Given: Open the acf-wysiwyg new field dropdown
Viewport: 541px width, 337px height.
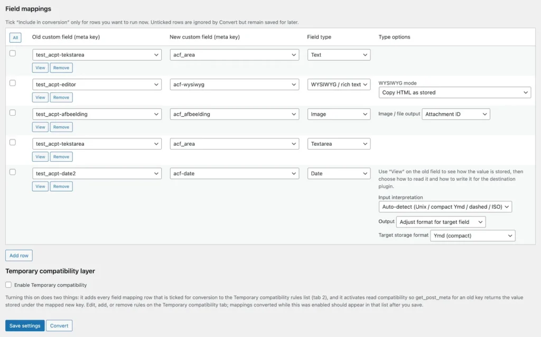Looking at the screenshot, I should click(x=234, y=85).
